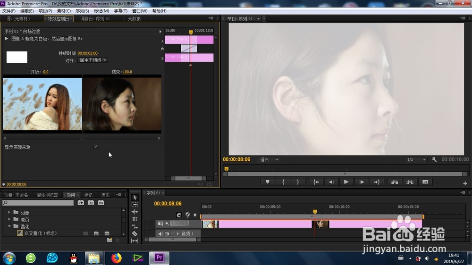The height and width of the screenshot is (265, 472).
Task: Click end value 100.0
Action: point(127,72)
